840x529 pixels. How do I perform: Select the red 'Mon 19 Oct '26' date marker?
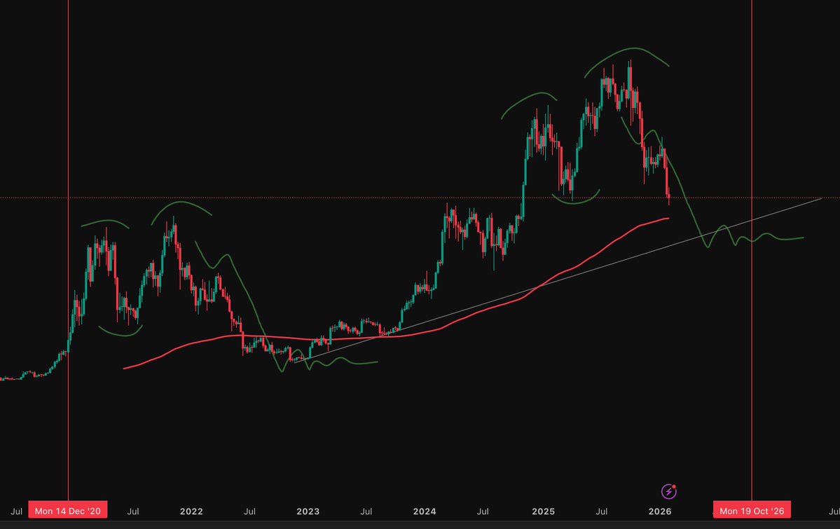tap(751, 510)
